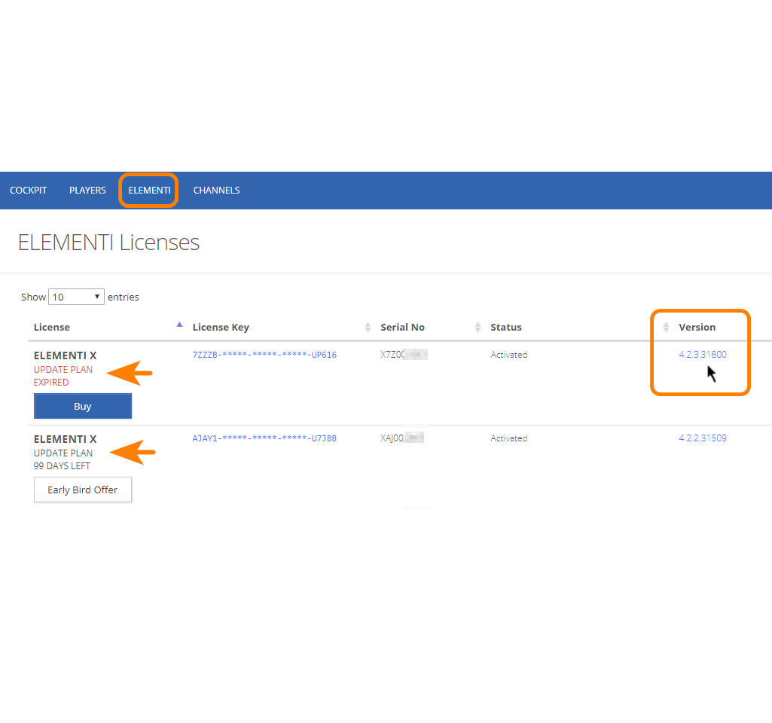The height and width of the screenshot is (723, 772).
Task: Open the COCKPIT navigation tab
Action: [x=28, y=191]
